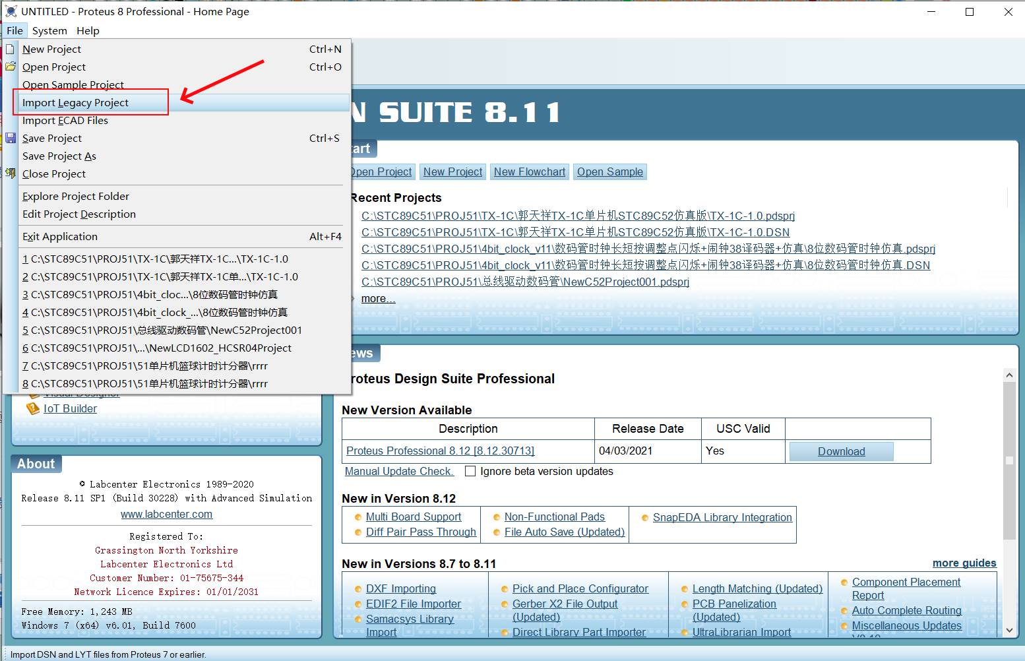Choose Import ECAD Files menu entry

pyautogui.click(x=65, y=121)
